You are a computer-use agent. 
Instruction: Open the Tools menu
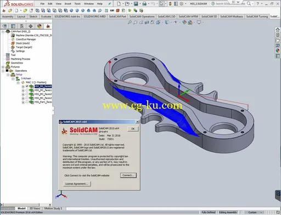click(x=77, y=4)
